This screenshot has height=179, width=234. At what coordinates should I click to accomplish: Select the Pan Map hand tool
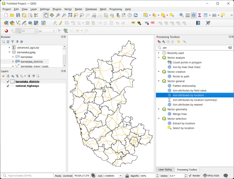[46, 15]
